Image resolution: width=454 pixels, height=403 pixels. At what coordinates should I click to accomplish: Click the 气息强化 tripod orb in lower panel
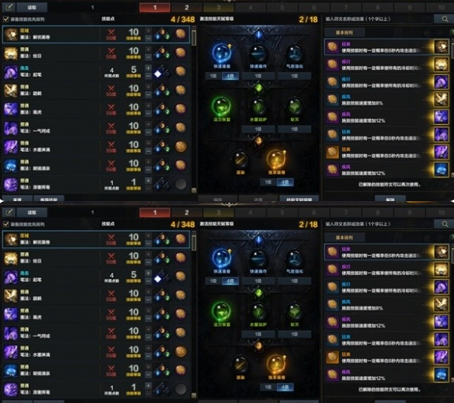coord(294,258)
